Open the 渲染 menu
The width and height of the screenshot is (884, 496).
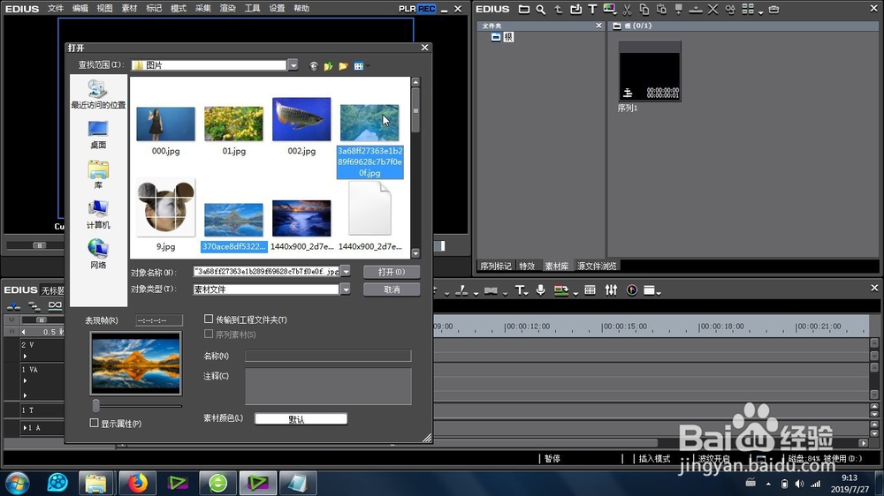pyautogui.click(x=227, y=9)
